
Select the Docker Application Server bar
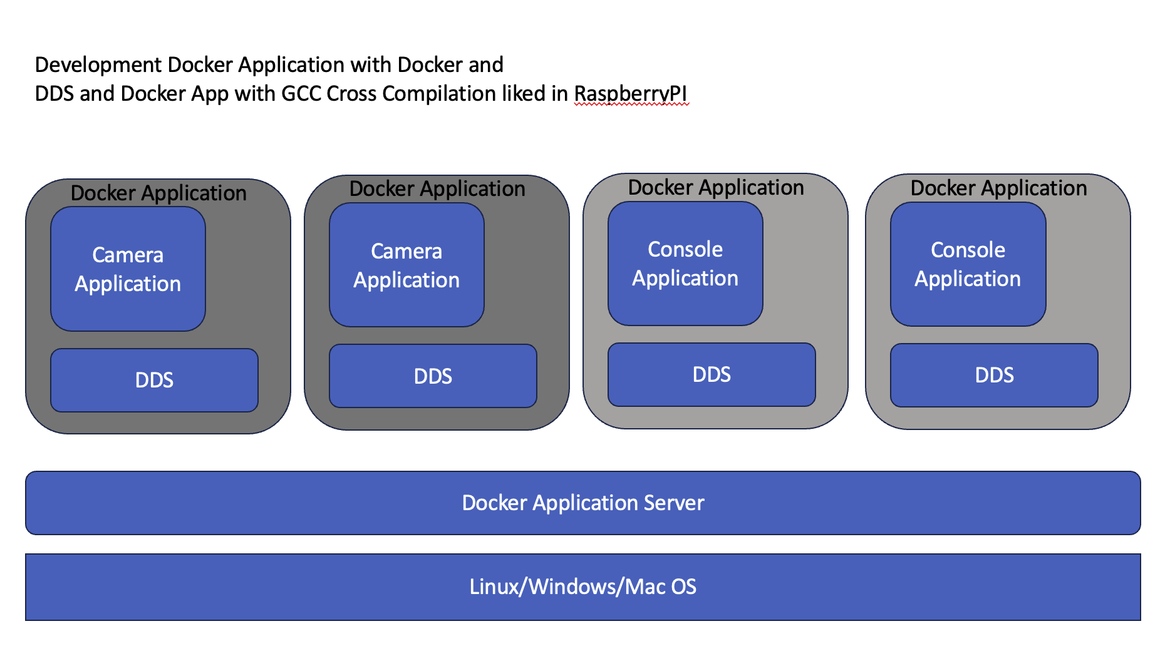(x=583, y=503)
